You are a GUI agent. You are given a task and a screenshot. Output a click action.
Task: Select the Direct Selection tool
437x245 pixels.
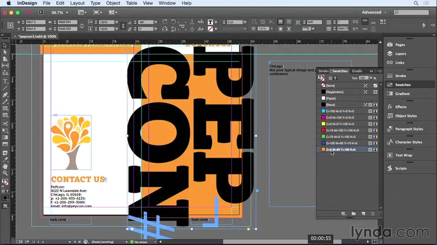[5, 52]
